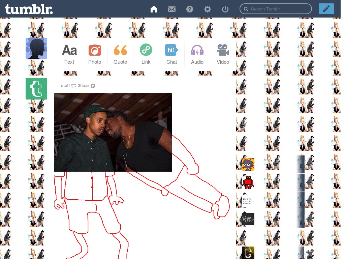Log out with the power icon
Image resolution: width=345 pixels, height=259 pixels.
pyautogui.click(x=225, y=9)
